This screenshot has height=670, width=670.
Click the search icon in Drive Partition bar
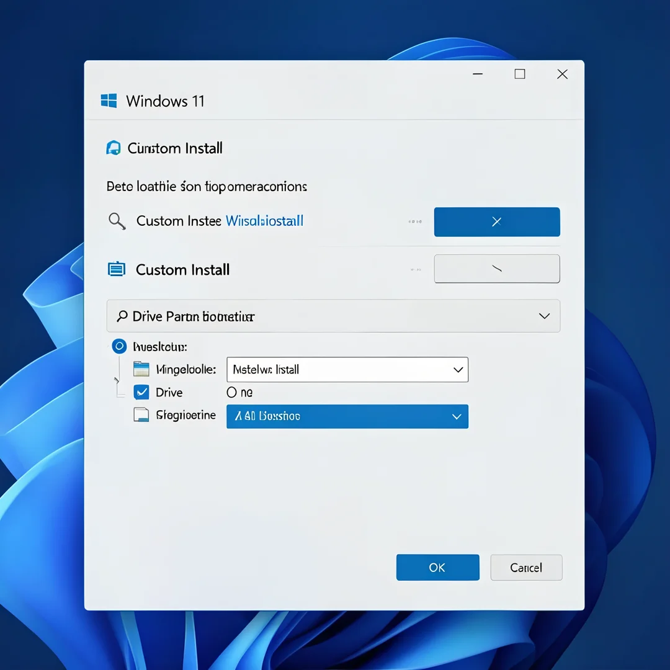[x=122, y=316]
